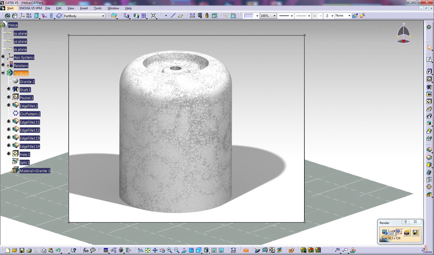Click the New document icon

point(7,250)
